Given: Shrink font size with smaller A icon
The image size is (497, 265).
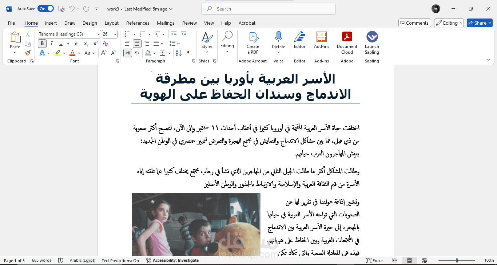Looking at the screenshot, I should (114, 53).
